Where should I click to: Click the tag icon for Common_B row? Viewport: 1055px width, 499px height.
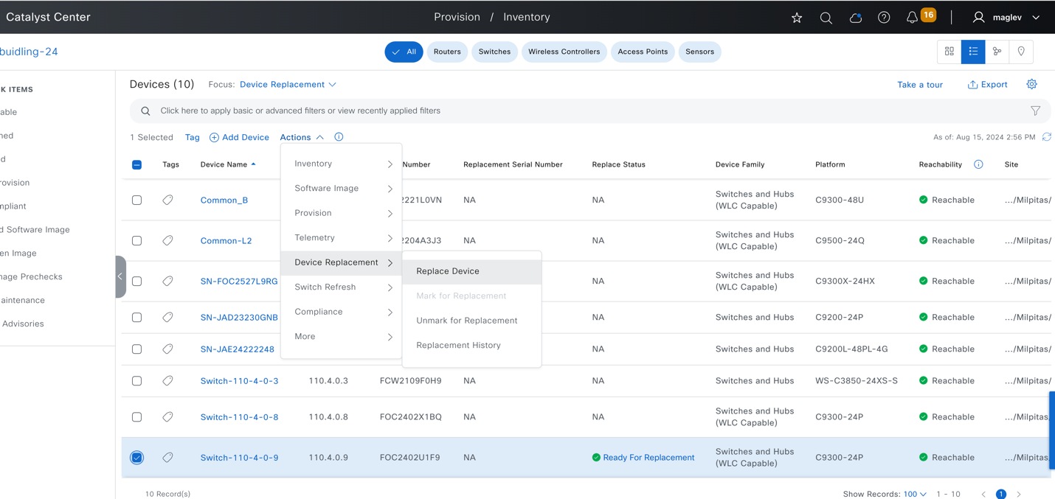(168, 200)
